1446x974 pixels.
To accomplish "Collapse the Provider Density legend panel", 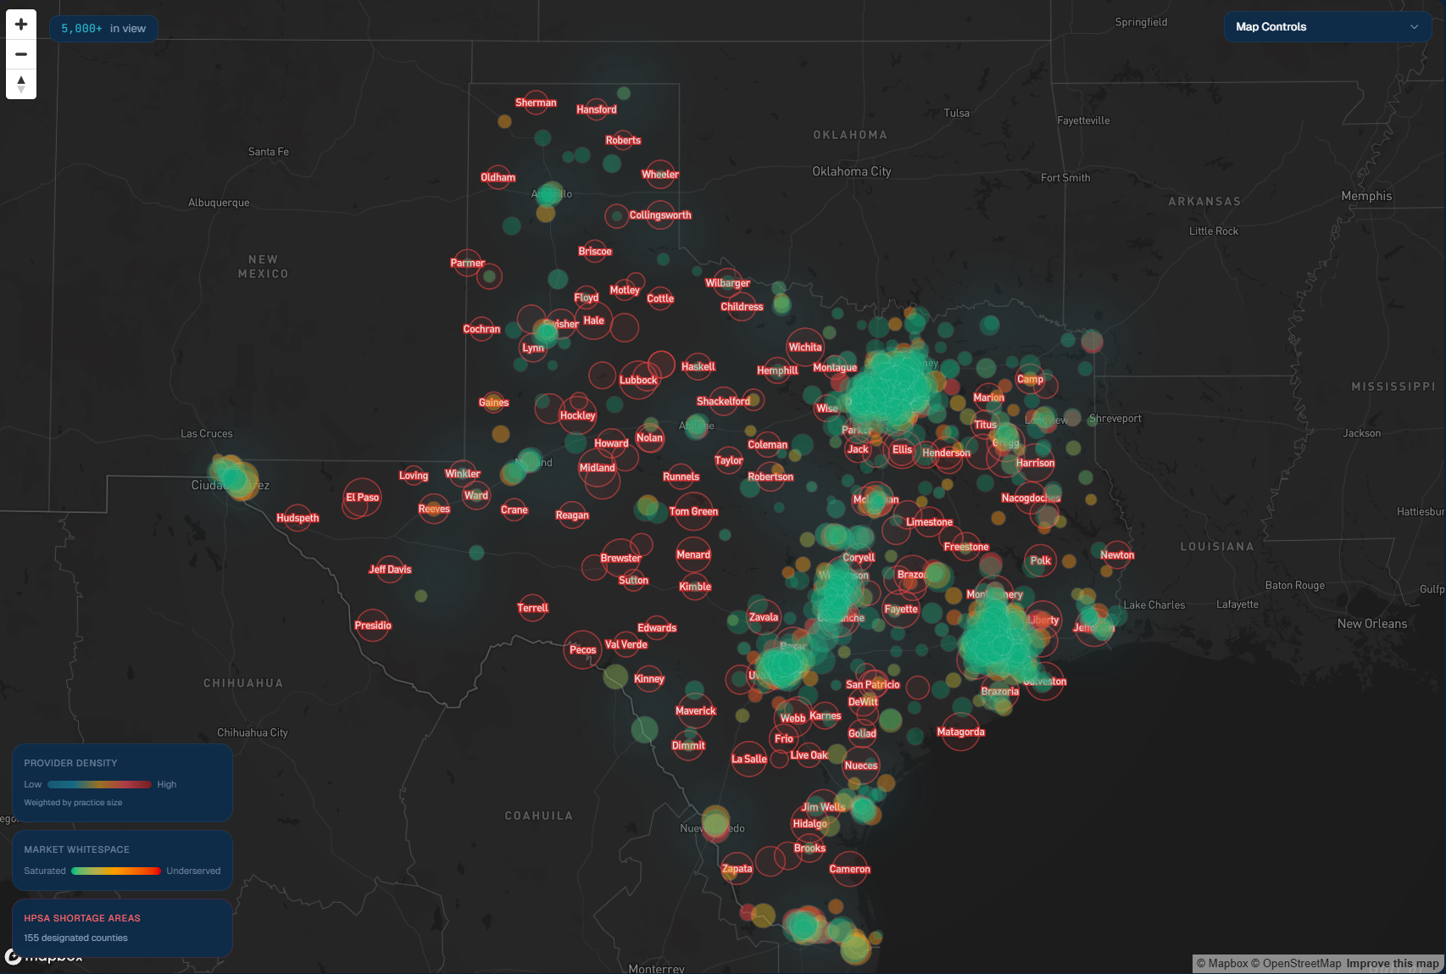I will (122, 763).
